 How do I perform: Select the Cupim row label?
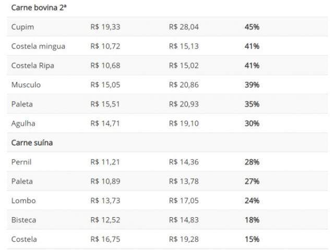click(22, 27)
